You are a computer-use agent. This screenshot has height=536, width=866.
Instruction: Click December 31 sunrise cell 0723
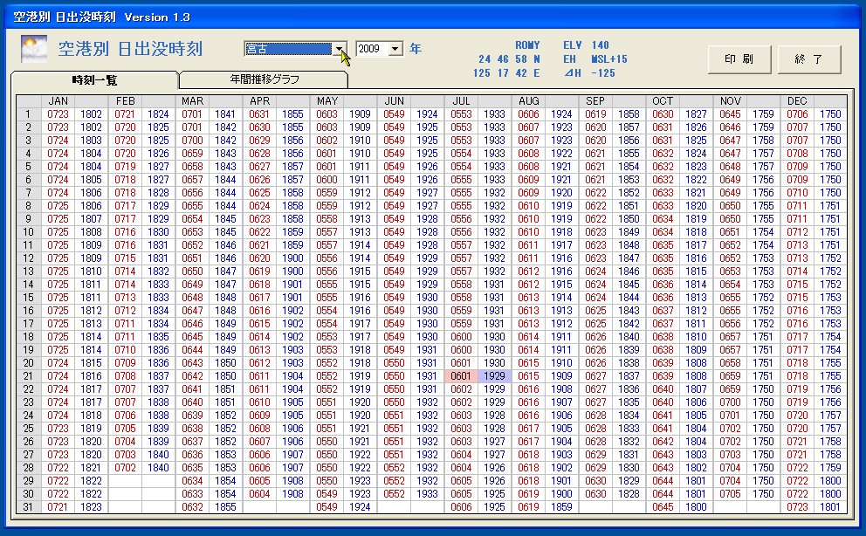click(x=797, y=506)
